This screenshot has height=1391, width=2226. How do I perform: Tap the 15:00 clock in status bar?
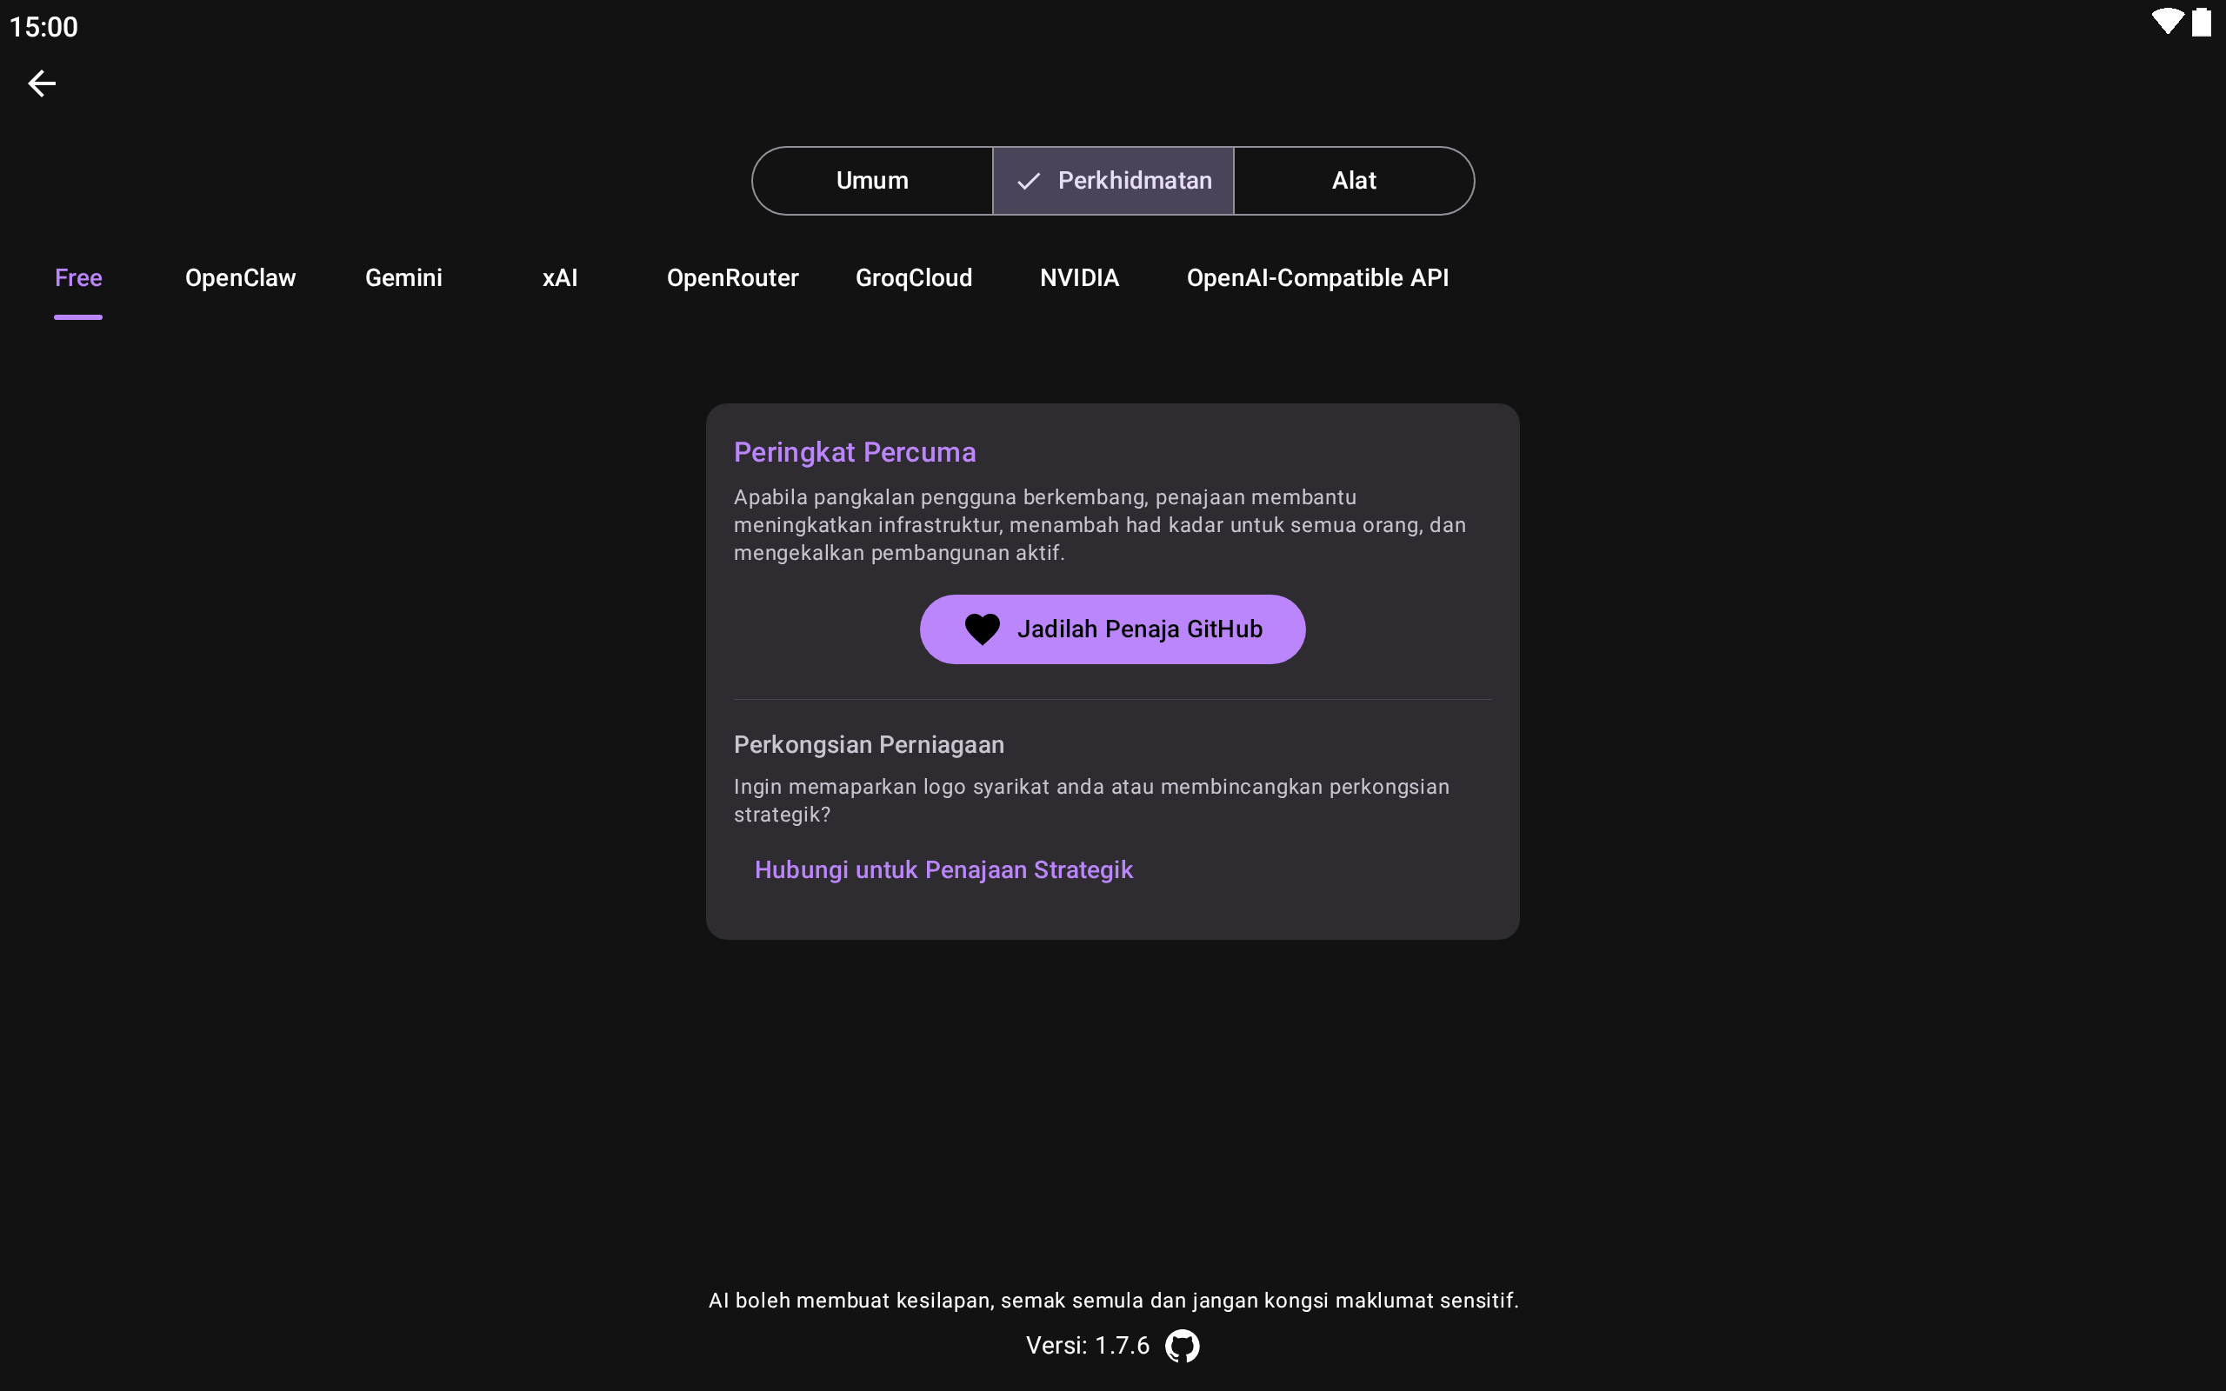[x=43, y=27]
